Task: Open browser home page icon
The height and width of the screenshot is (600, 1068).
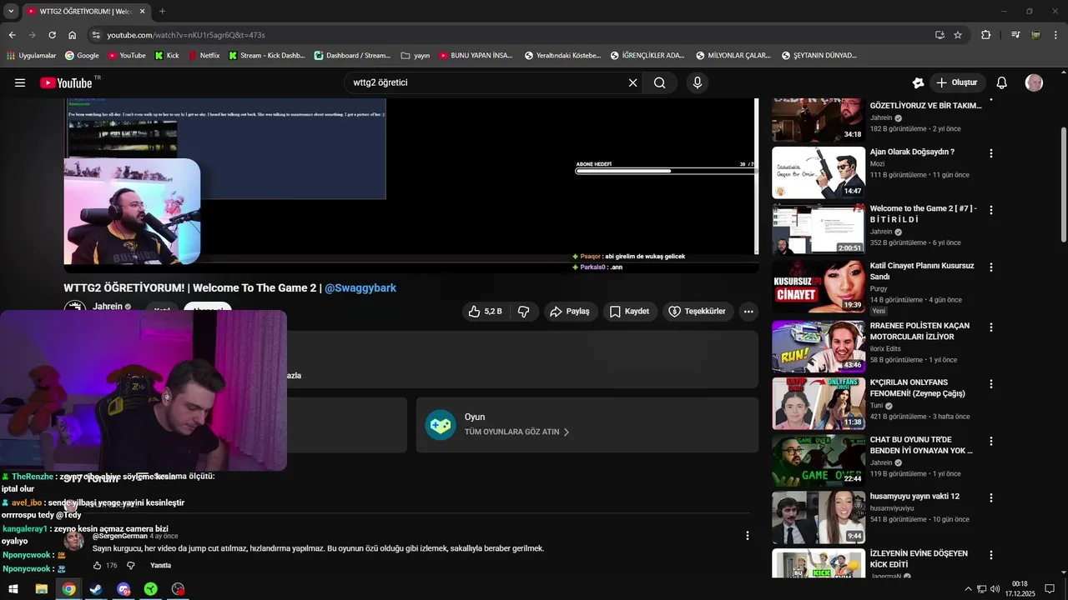Action: tap(73, 35)
